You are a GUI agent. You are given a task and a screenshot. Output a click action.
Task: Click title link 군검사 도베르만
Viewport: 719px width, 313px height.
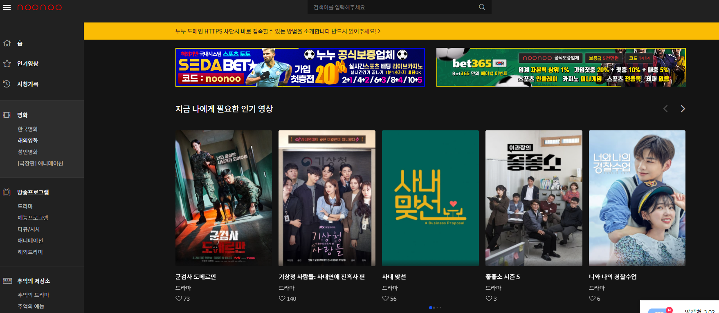tap(196, 277)
